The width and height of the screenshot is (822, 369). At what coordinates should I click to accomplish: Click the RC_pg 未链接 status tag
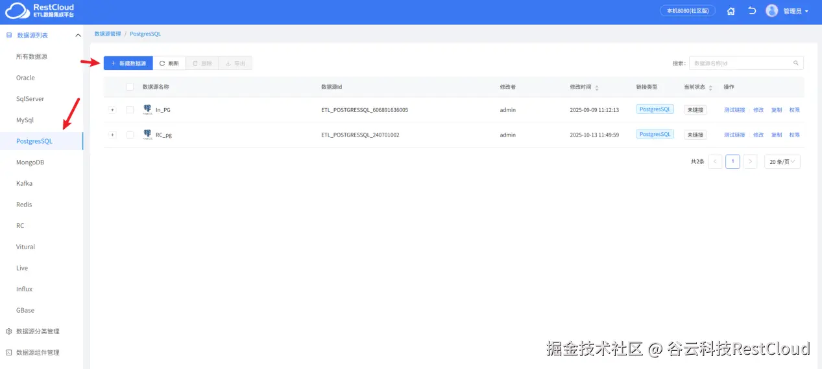pyautogui.click(x=695, y=135)
